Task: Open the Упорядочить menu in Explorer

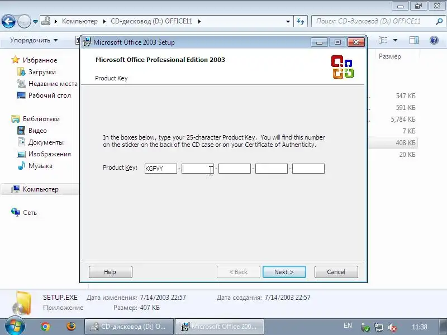Action: point(34,40)
